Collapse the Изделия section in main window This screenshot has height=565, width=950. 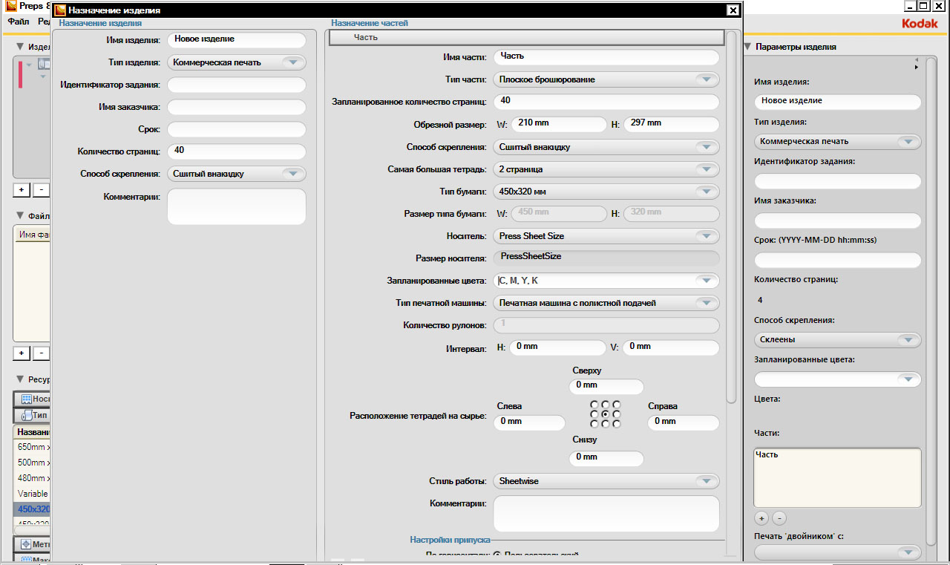(20, 47)
